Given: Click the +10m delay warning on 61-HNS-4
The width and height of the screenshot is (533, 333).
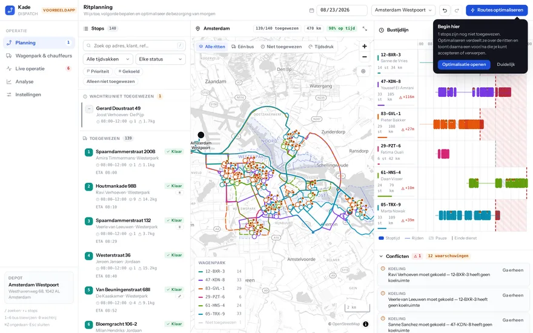Looking at the screenshot, I should click(x=408, y=188).
